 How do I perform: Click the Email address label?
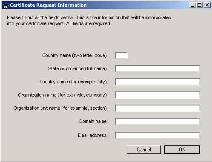[x=93, y=135]
